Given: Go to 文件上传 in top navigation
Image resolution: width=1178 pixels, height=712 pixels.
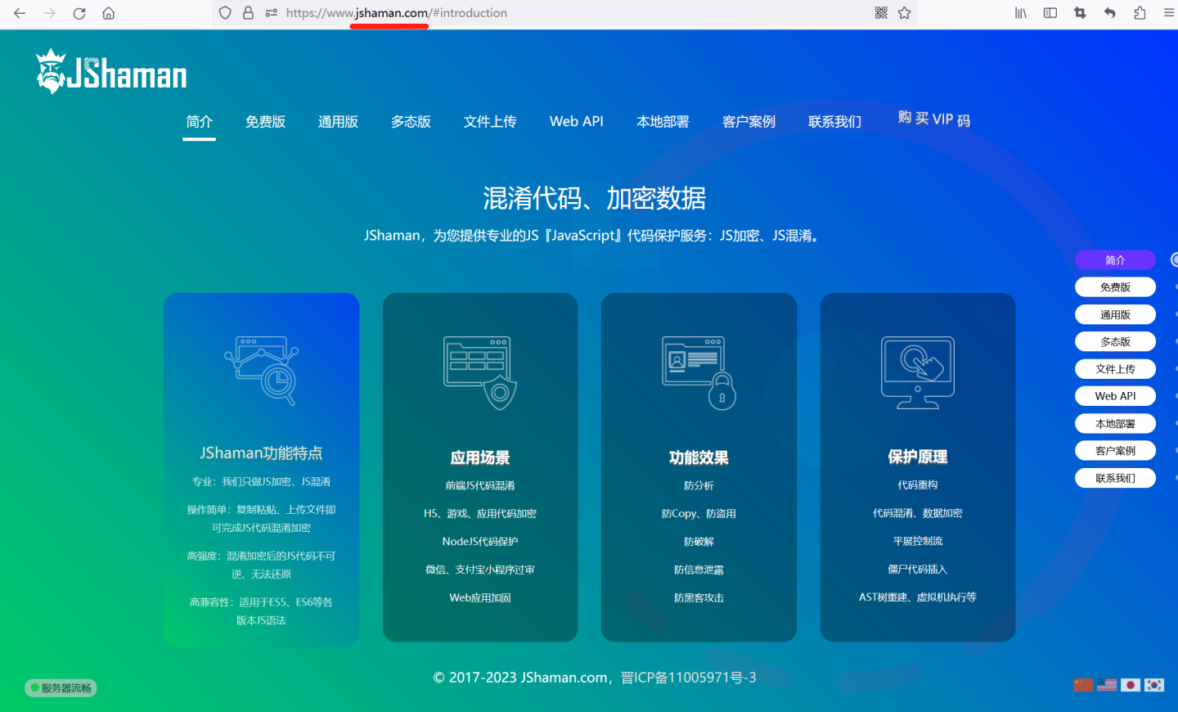Looking at the screenshot, I should click(490, 122).
